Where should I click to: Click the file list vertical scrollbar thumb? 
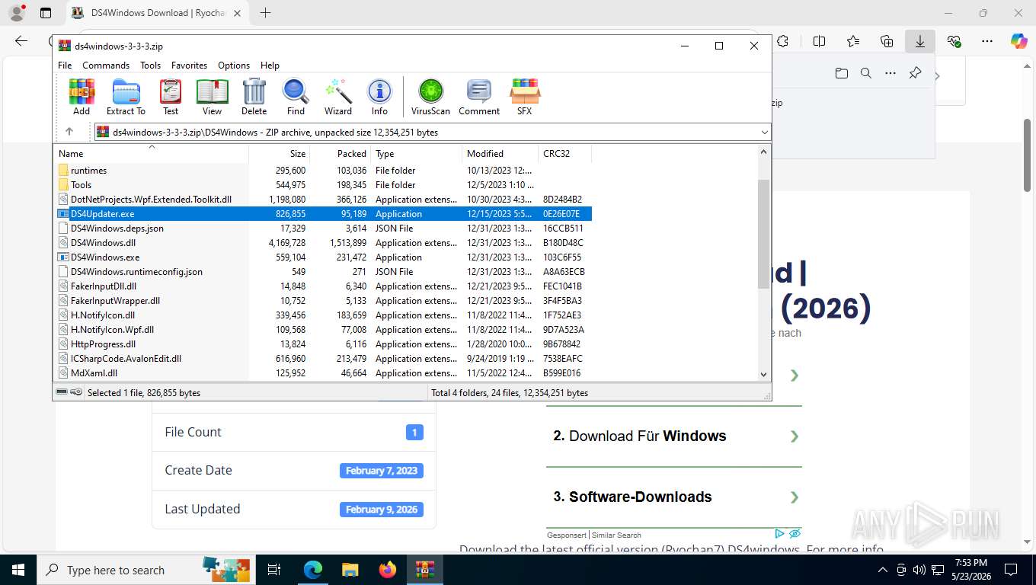tap(764, 234)
